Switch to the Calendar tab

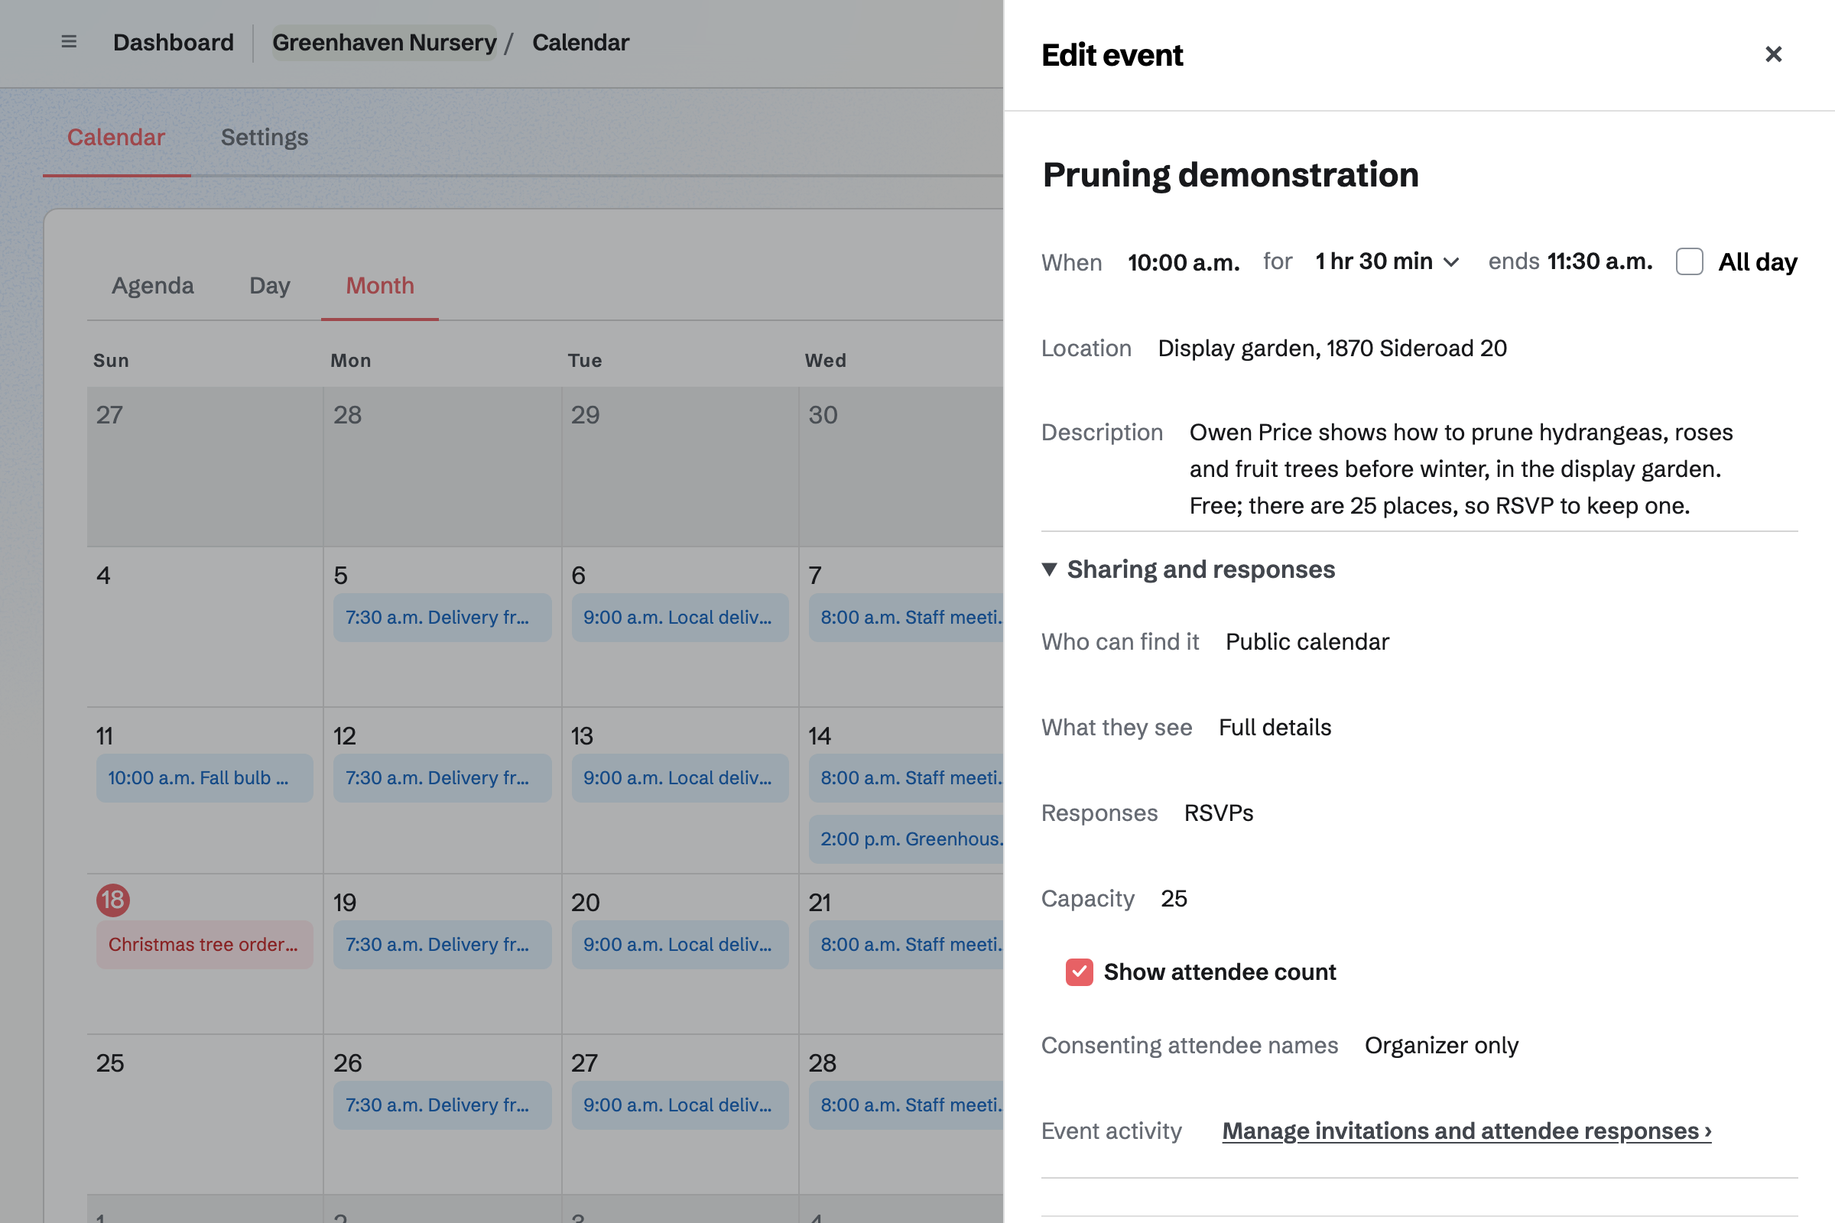116,138
